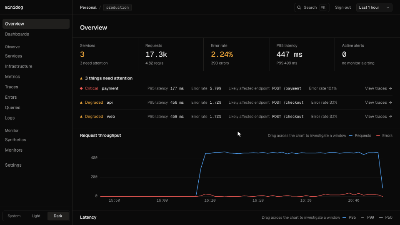The height and width of the screenshot is (225, 400).
Task: Click the Latency section heading
Action: (x=88, y=217)
